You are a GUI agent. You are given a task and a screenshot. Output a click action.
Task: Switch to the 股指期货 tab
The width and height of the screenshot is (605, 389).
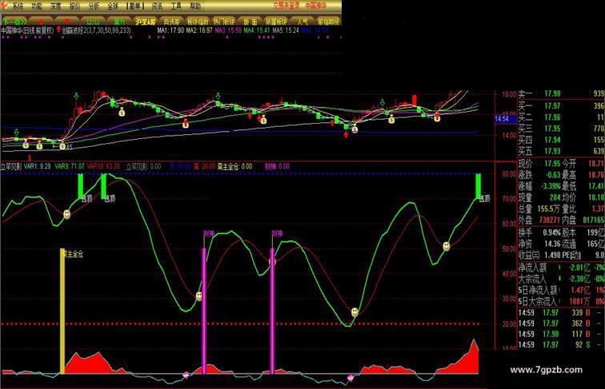pos(328,22)
